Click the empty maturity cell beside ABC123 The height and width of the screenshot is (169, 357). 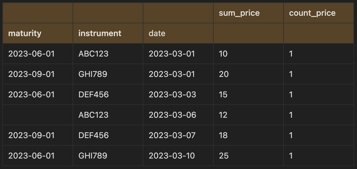38,115
